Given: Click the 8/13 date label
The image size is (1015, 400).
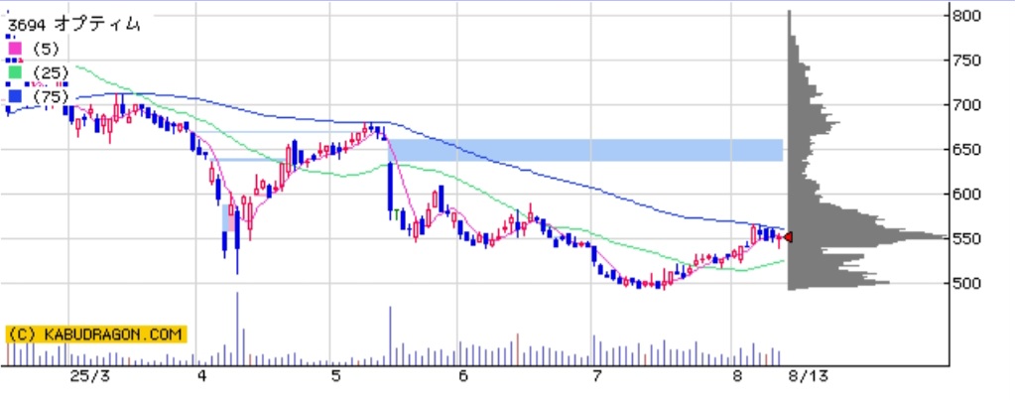Looking at the screenshot, I should click(x=809, y=376).
